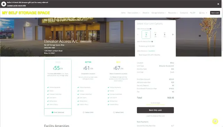Click the Next Payments heading

coord(143,122)
